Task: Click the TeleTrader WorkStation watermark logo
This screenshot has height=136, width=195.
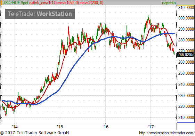Action: [x=40, y=14]
